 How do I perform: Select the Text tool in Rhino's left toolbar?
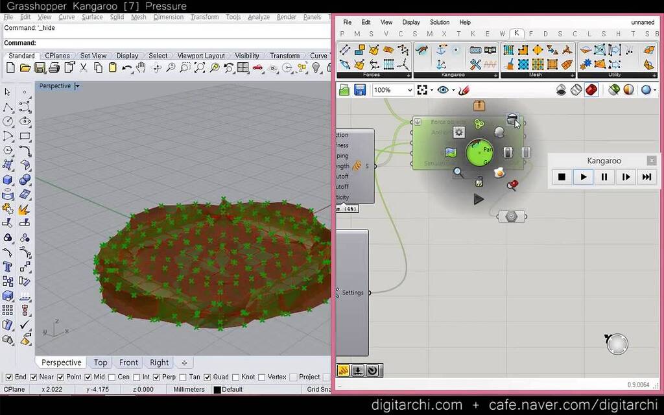coord(8,267)
